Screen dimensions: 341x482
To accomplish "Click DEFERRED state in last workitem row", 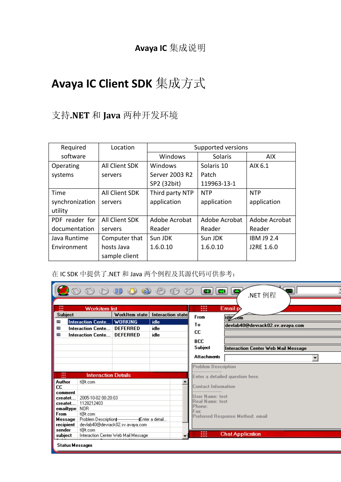I will pyautogui.click(x=127, y=335).
